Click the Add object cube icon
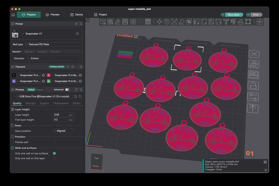The width and height of the screenshot is (279, 186). click(103, 22)
